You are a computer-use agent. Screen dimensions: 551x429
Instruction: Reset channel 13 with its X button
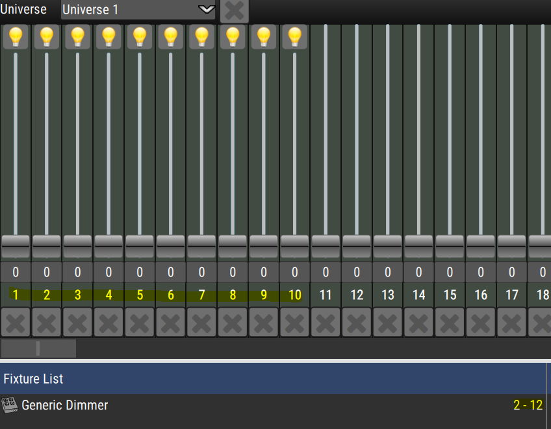388,323
